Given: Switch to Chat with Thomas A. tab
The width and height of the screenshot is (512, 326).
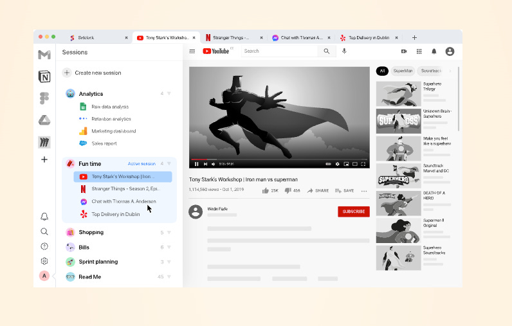Looking at the screenshot, I should (302, 37).
